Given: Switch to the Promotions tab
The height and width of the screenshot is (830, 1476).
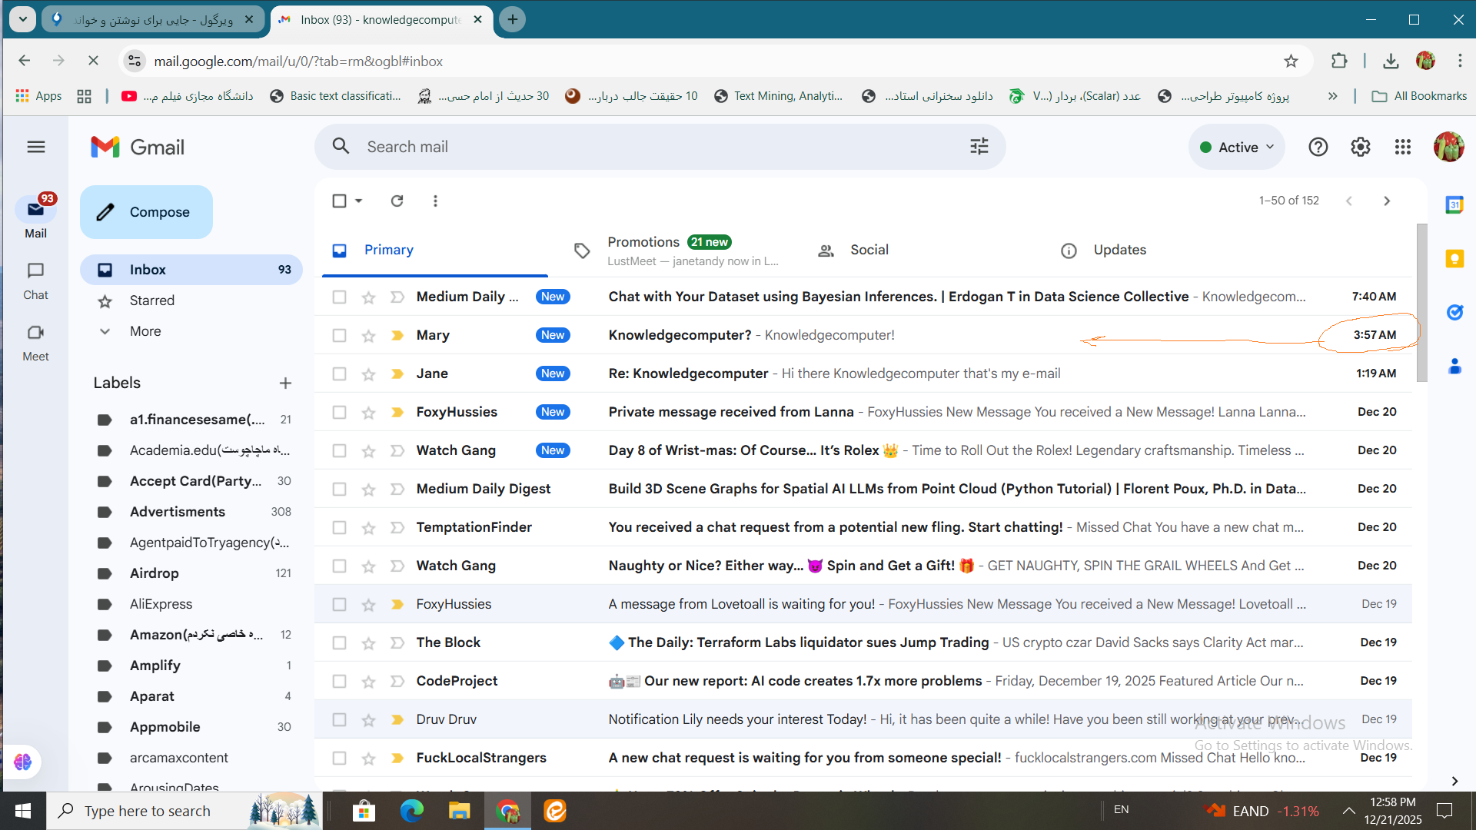Looking at the screenshot, I should tap(643, 242).
